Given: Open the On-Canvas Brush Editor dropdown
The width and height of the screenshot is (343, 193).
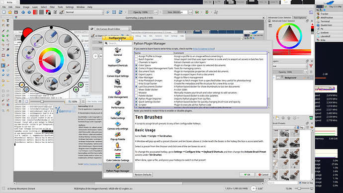Looking at the screenshot, I should [112, 29].
